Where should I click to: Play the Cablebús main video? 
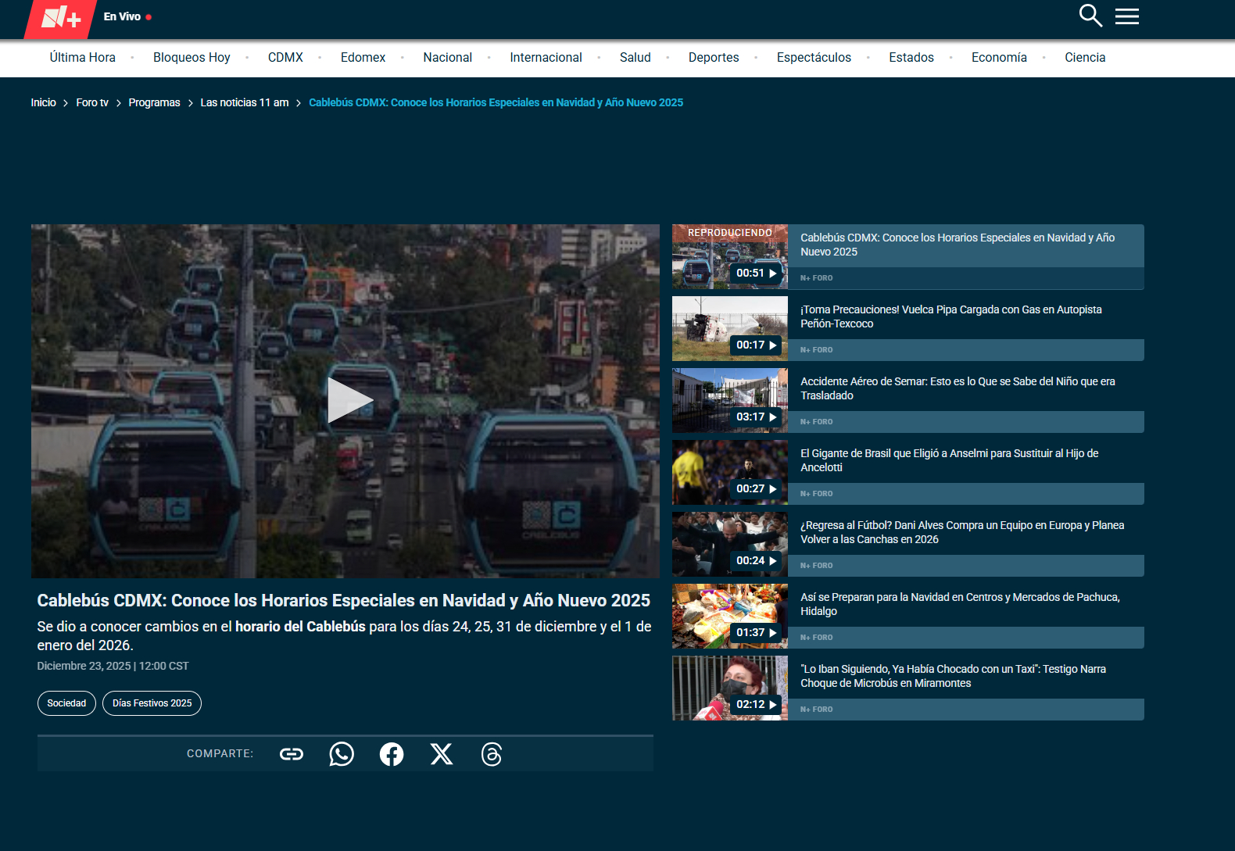pos(349,400)
